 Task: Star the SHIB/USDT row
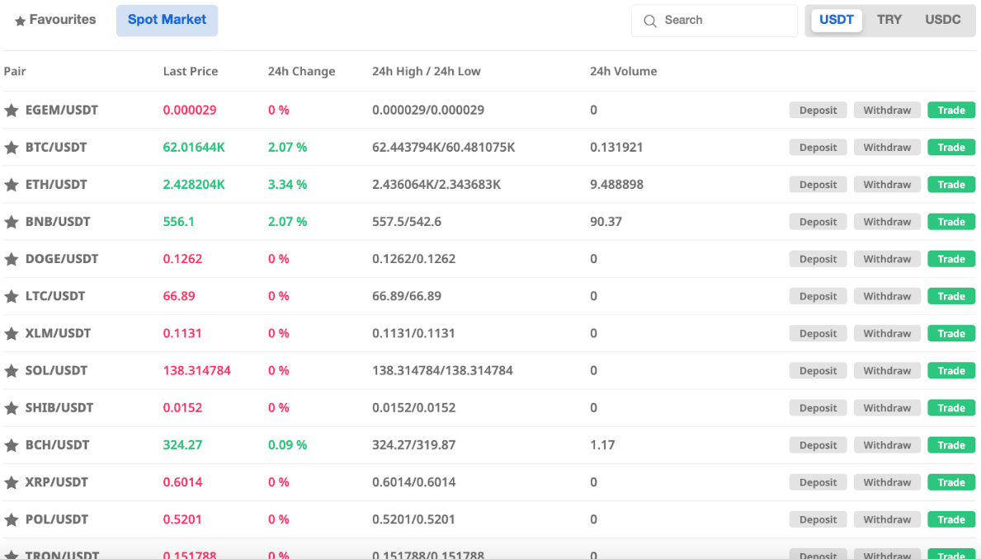pos(12,408)
